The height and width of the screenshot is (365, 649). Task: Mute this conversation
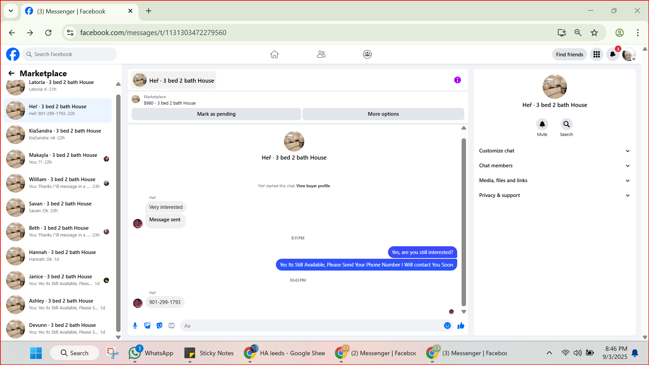pos(542,124)
